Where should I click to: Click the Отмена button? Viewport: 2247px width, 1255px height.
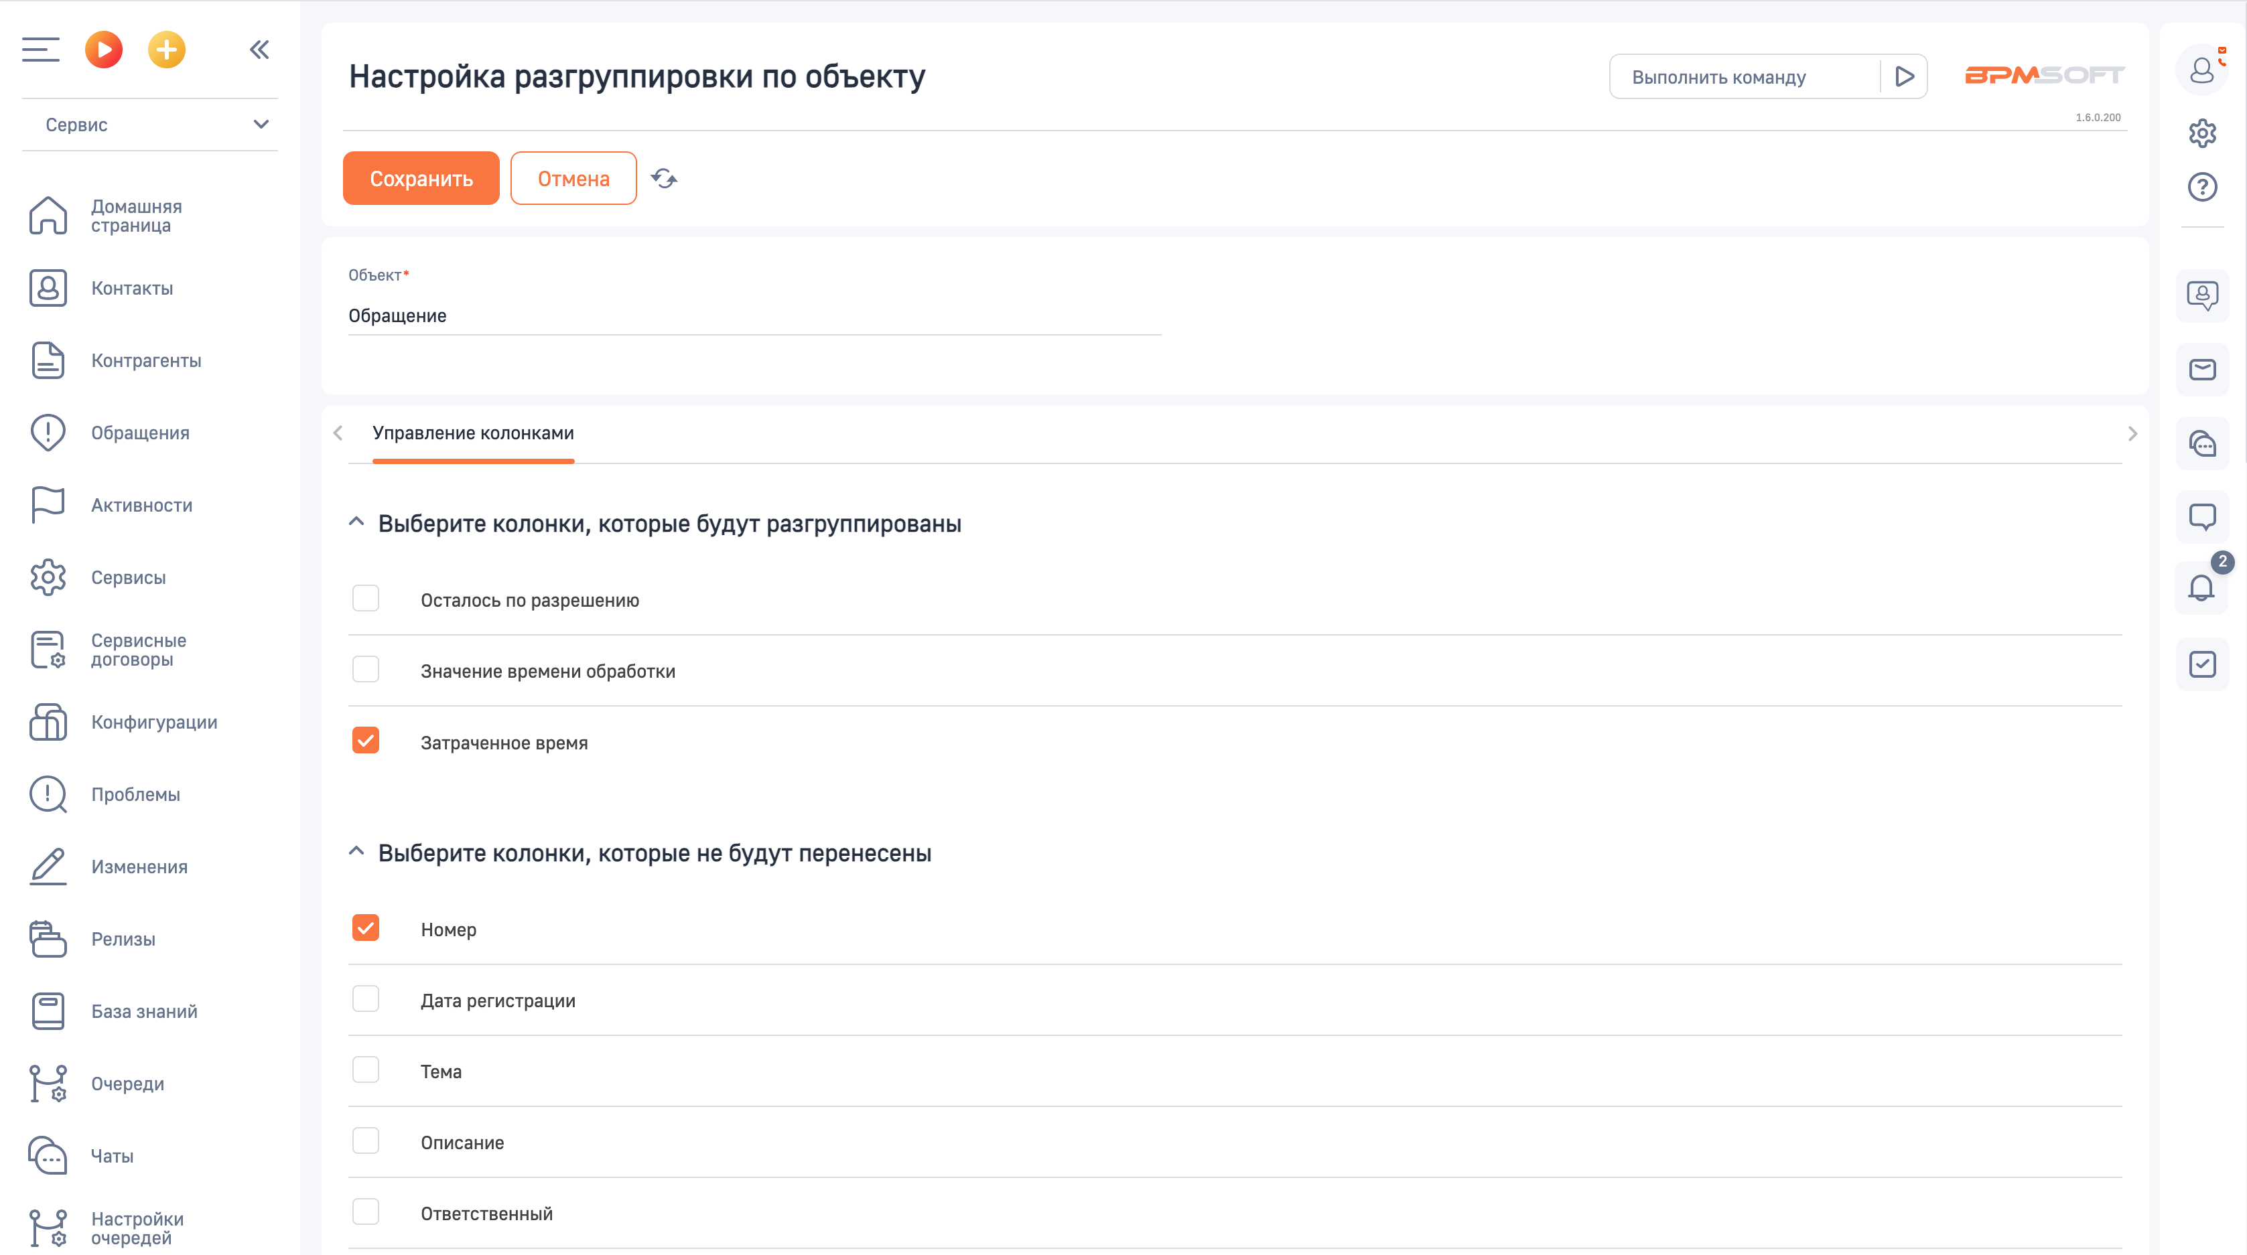[573, 179]
